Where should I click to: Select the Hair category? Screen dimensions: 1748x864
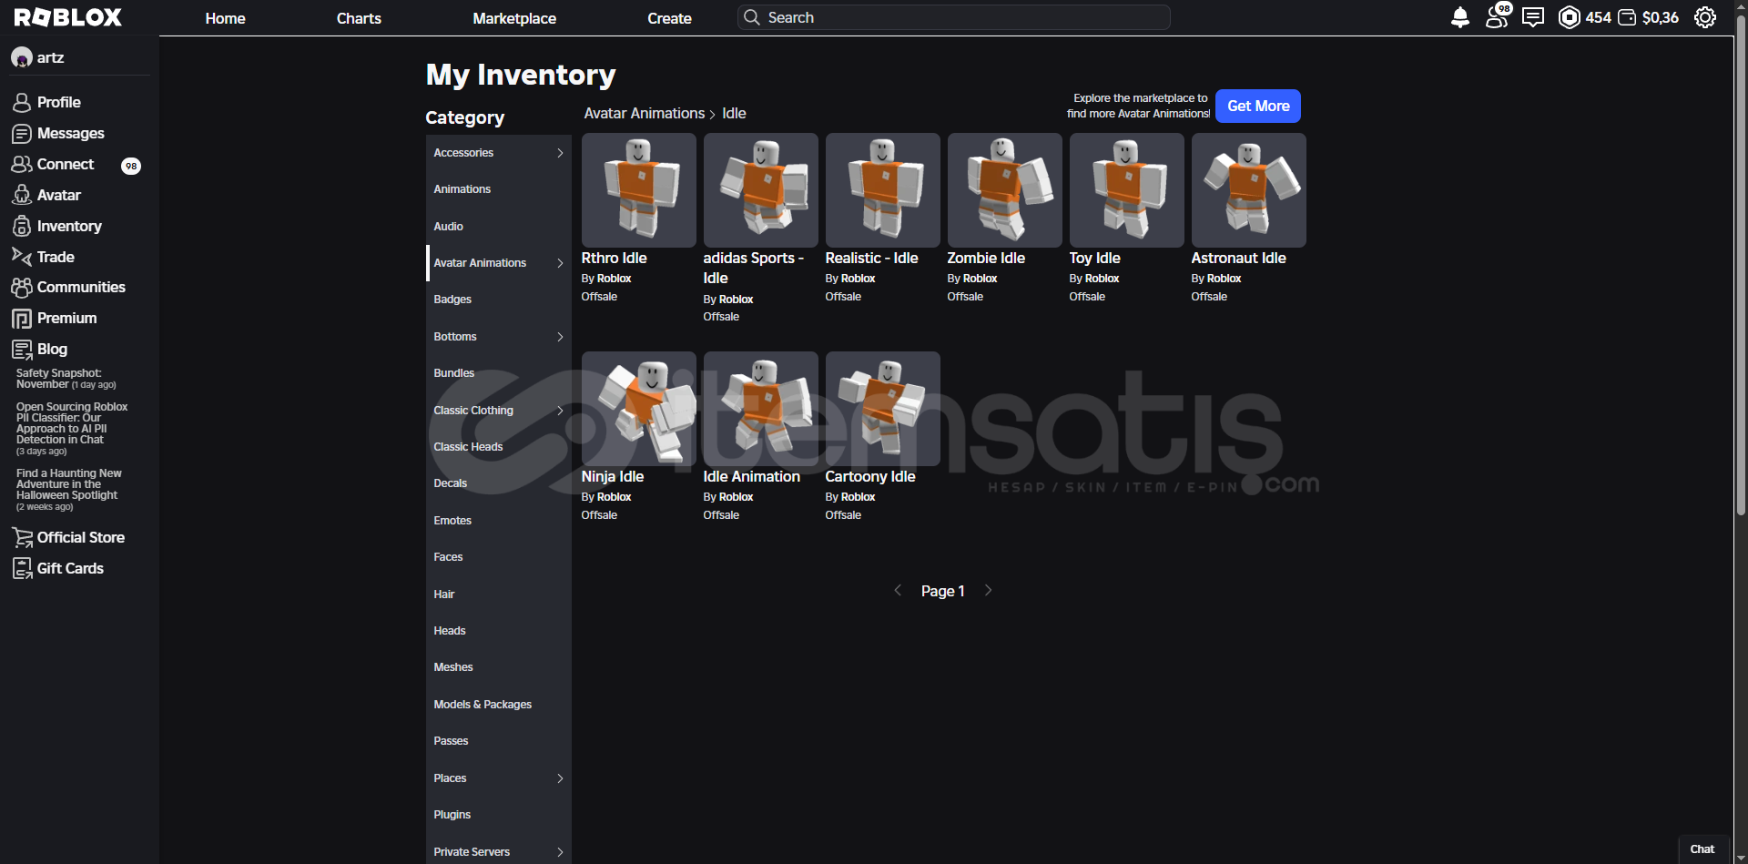499,595
